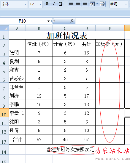The image size is (130, 163).
Task: Select 刘涛's 共计 value 17
Action: [87, 95]
